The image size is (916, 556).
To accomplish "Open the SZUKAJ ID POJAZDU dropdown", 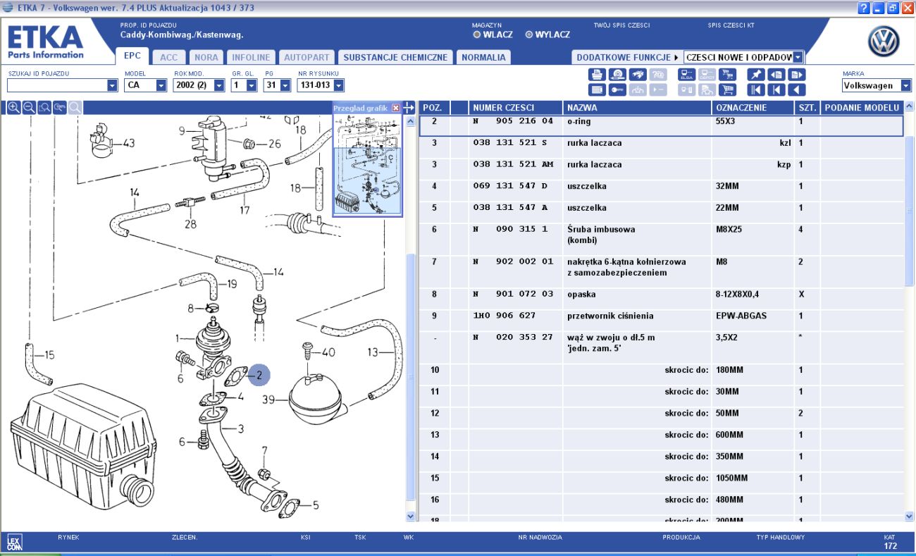I will click(x=112, y=85).
